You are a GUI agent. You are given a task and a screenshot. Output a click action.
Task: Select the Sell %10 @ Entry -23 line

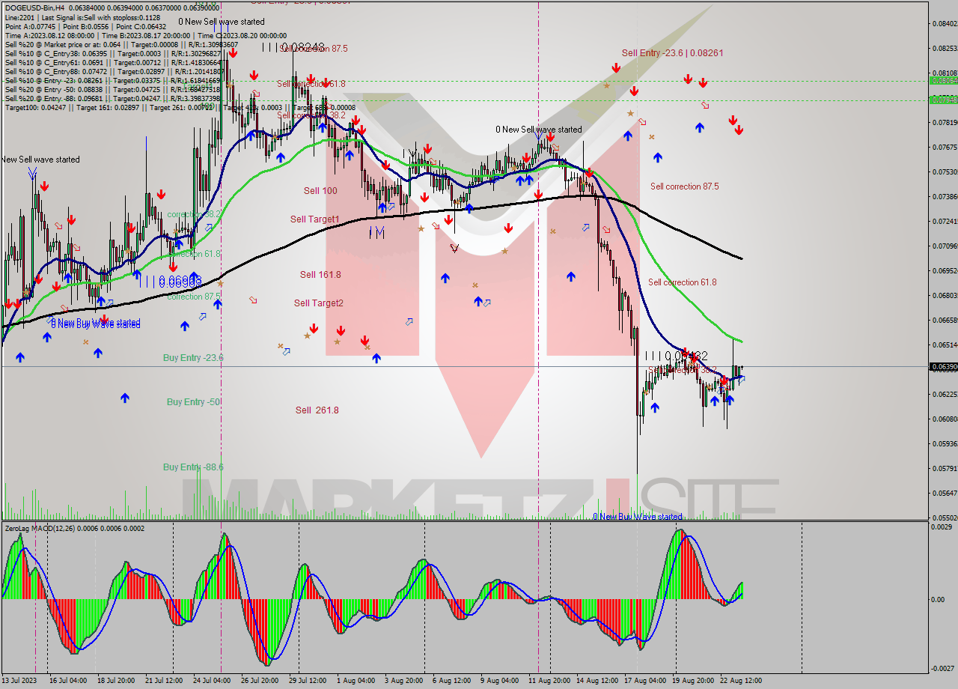112,80
